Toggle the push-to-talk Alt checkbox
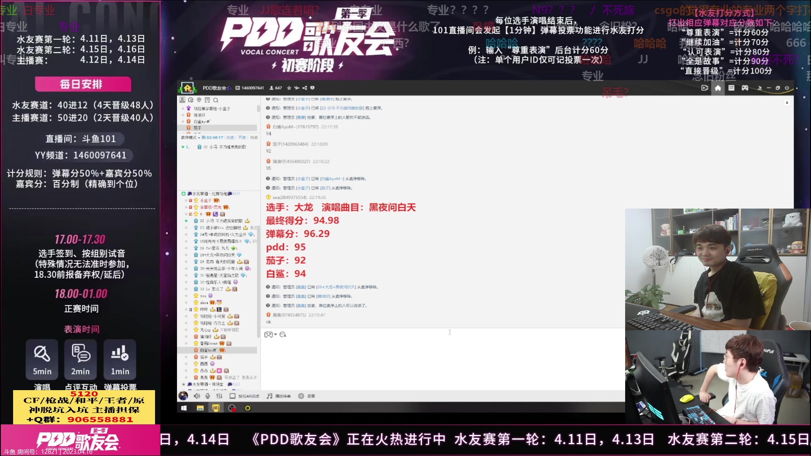The image size is (811, 456). tap(232, 396)
